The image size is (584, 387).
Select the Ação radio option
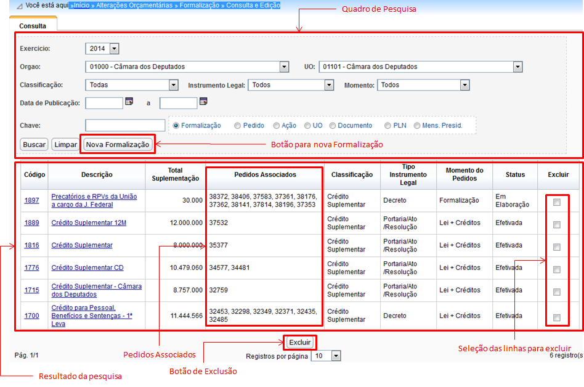coord(276,126)
